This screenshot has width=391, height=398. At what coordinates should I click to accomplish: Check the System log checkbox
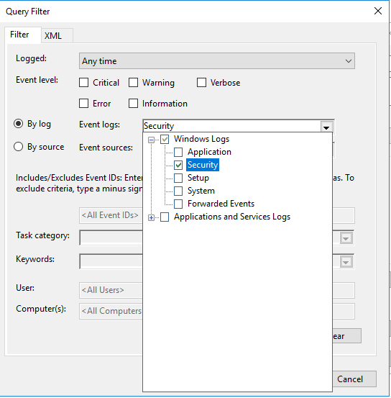178,191
